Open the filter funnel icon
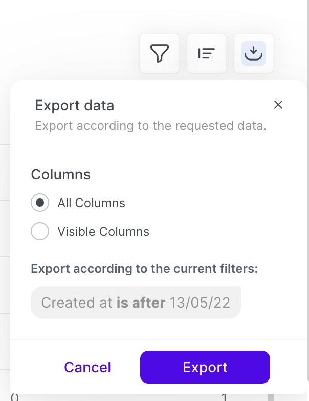Screen dimensions: 309x401 coord(160,53)
